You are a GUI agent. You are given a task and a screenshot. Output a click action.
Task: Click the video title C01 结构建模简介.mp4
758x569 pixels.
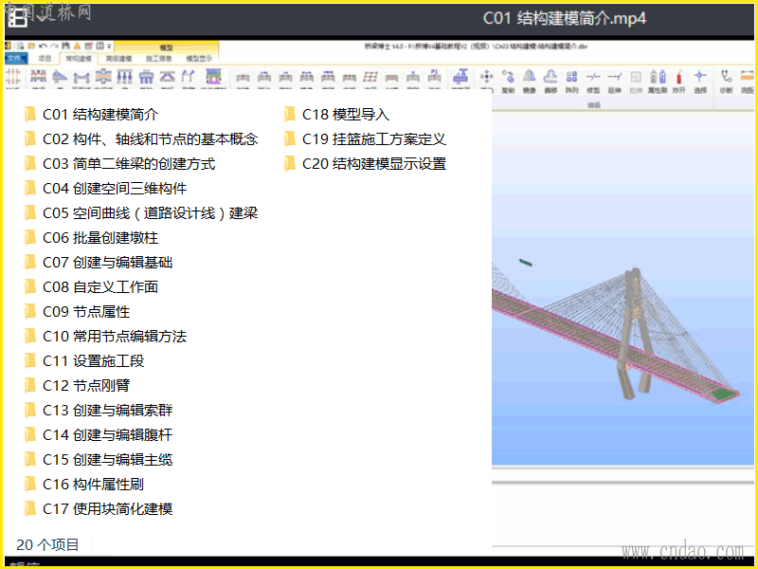(x=564, y=19)
